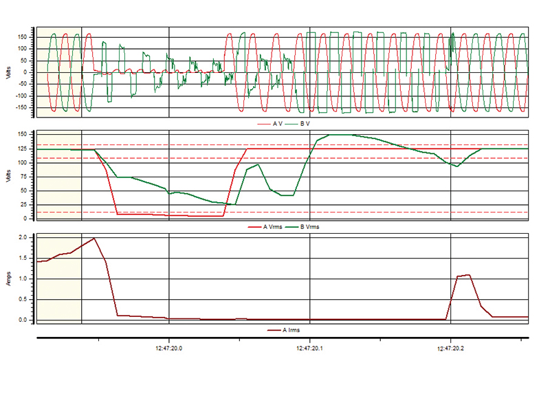This screenshot has height=394, width=550.
Task: Click the Volts title of Vrms chart
Action: pyautogui.click(x=9, y=175)
